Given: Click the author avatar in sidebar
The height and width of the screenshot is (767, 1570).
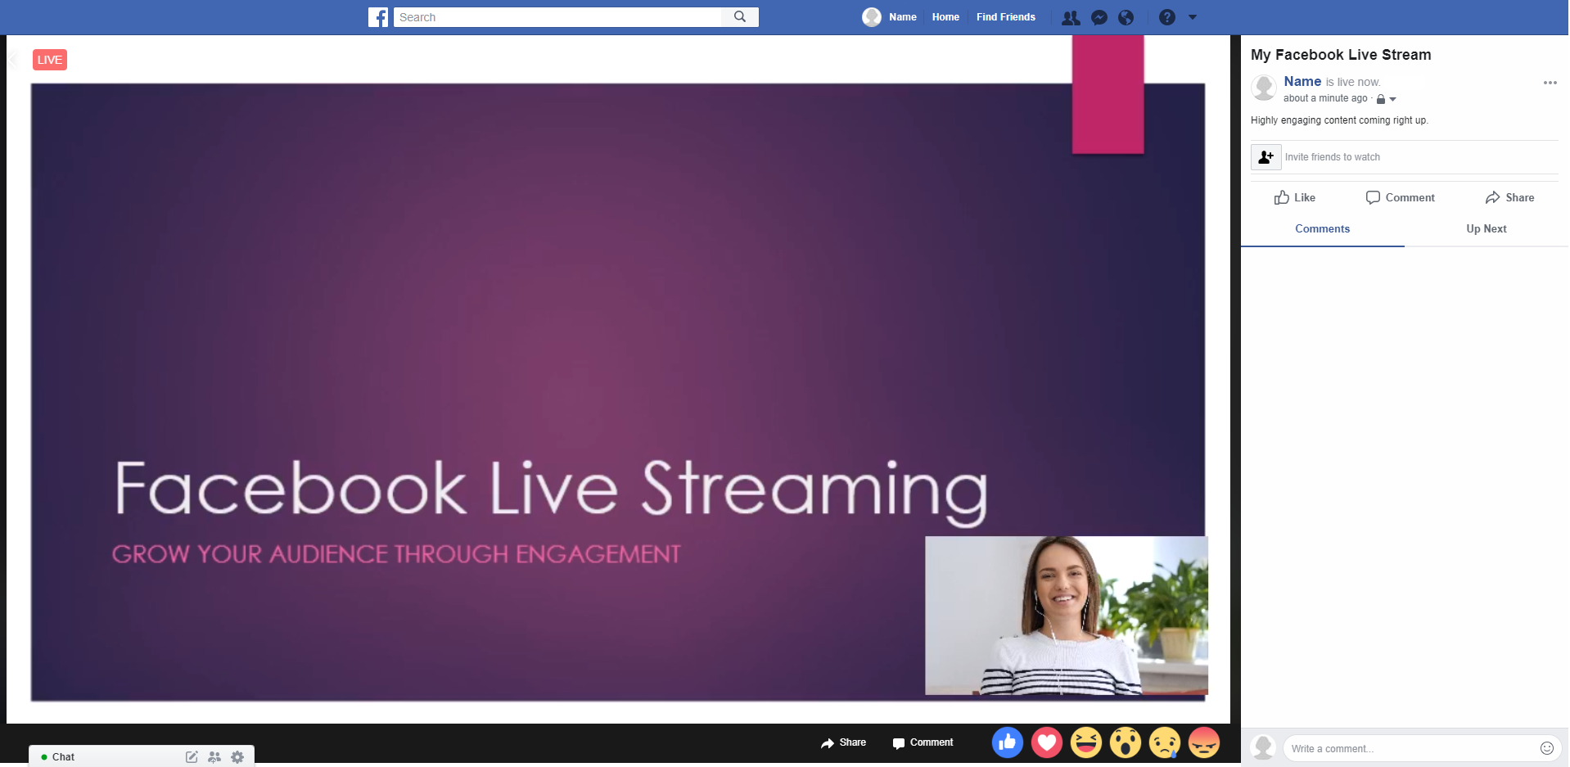Looking at the screenshot, I should pyautogui.click(x=1265, y=87).
